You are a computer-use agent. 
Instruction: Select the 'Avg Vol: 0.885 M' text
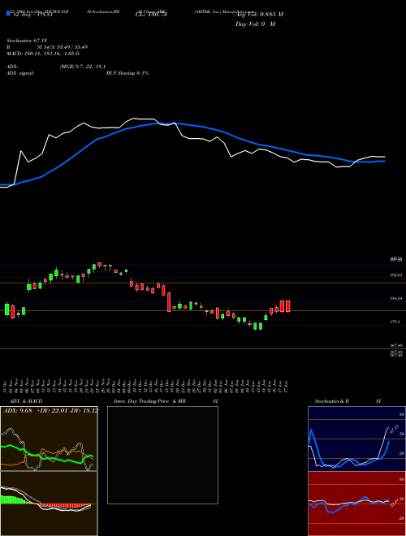click(259, 15)
